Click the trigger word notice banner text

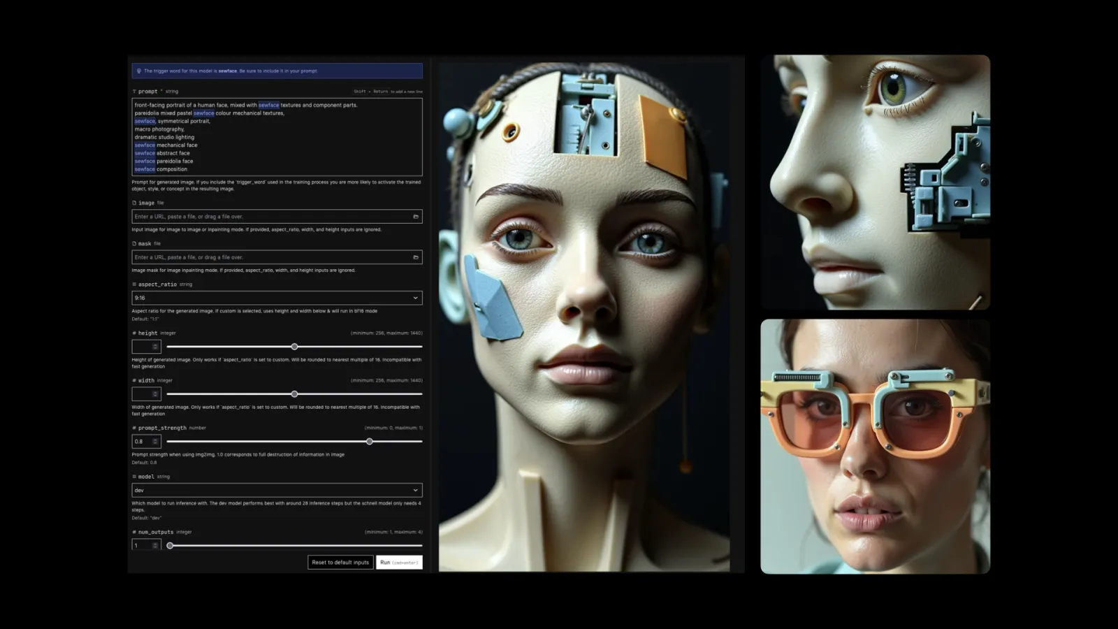tap(231, 71)
